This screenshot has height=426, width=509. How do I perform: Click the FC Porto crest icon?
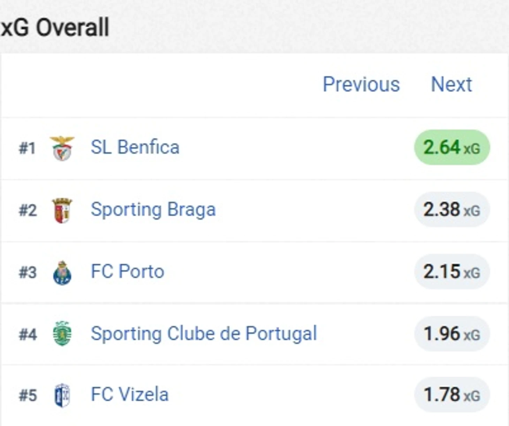[x=62, y=272]
